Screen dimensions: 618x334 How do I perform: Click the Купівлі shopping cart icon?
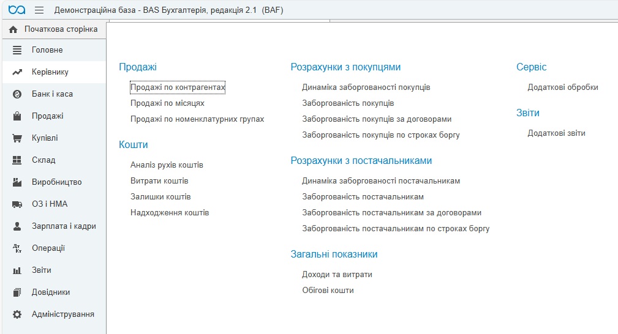click(x=17, y=138)
